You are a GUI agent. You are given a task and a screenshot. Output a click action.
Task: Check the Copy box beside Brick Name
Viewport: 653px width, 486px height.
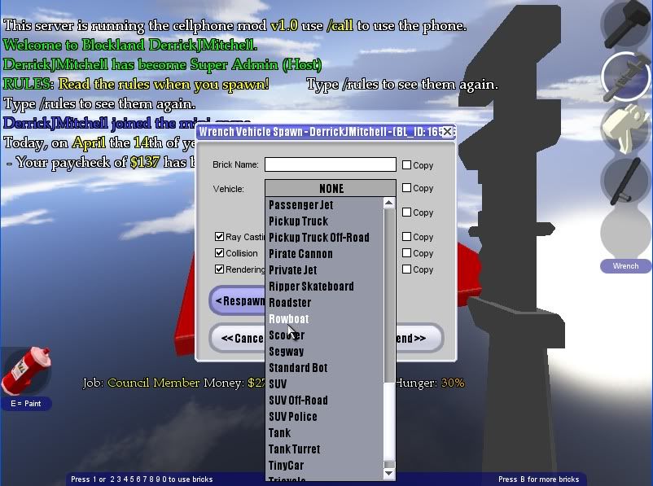tap(407, 165)
